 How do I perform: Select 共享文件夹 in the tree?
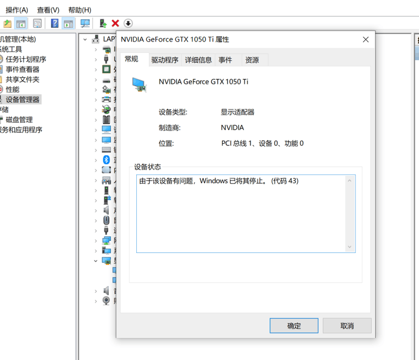pyautogui.click(x=23, y=79)
